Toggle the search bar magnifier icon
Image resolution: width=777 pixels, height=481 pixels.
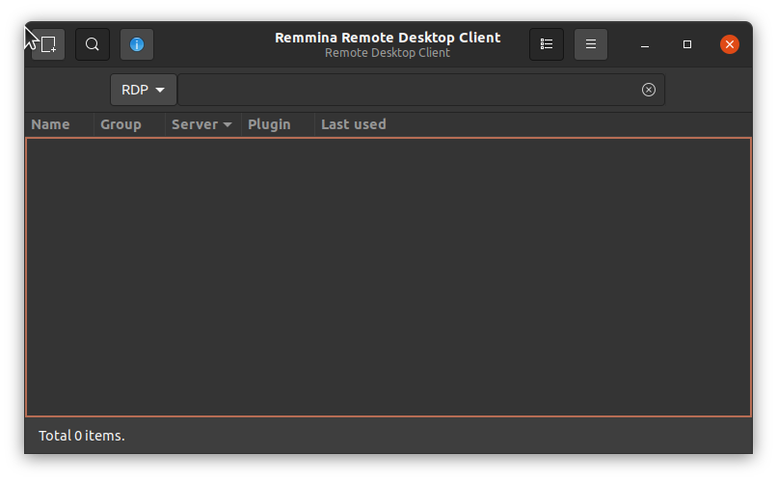tap(93, 44)
